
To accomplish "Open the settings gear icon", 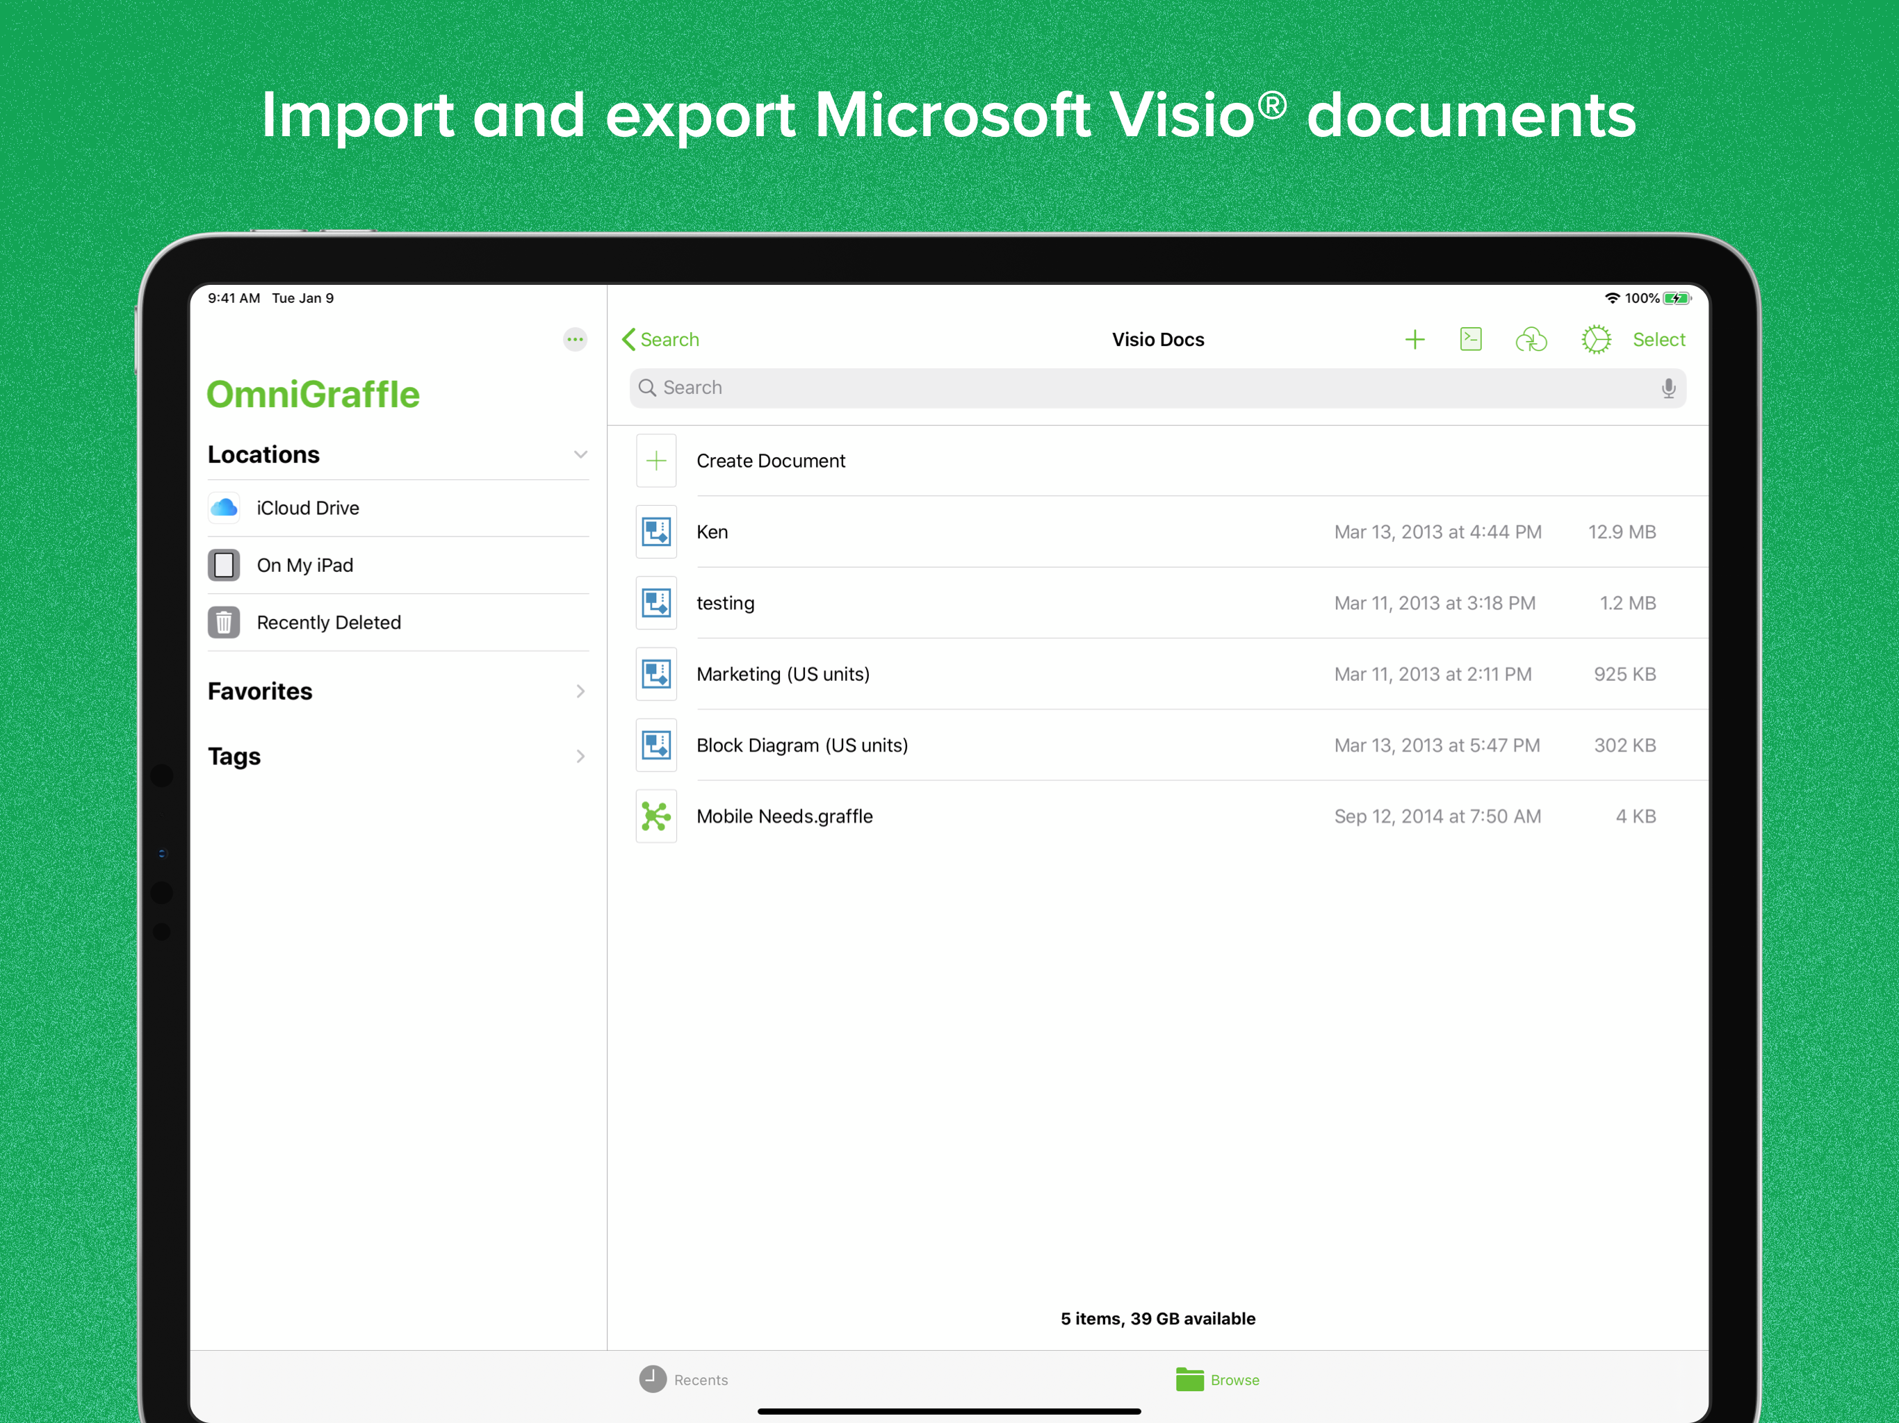I will click(1595, 340).
